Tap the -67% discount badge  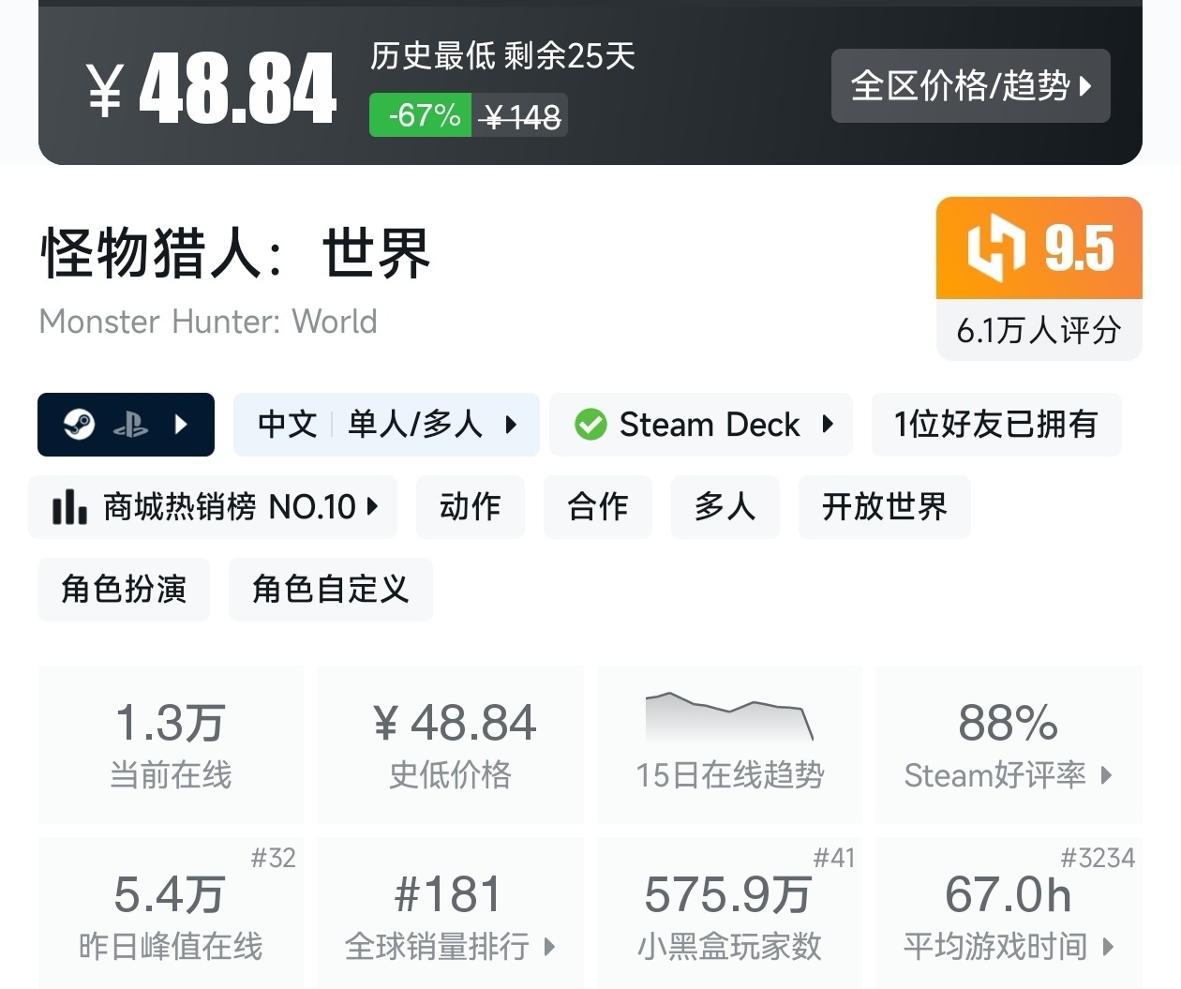[420, 115]
